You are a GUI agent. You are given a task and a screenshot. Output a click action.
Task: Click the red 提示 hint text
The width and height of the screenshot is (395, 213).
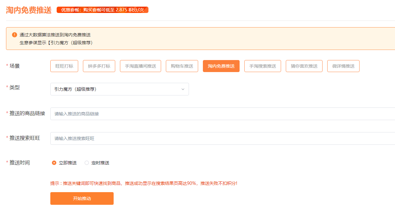tap(144, 183)
